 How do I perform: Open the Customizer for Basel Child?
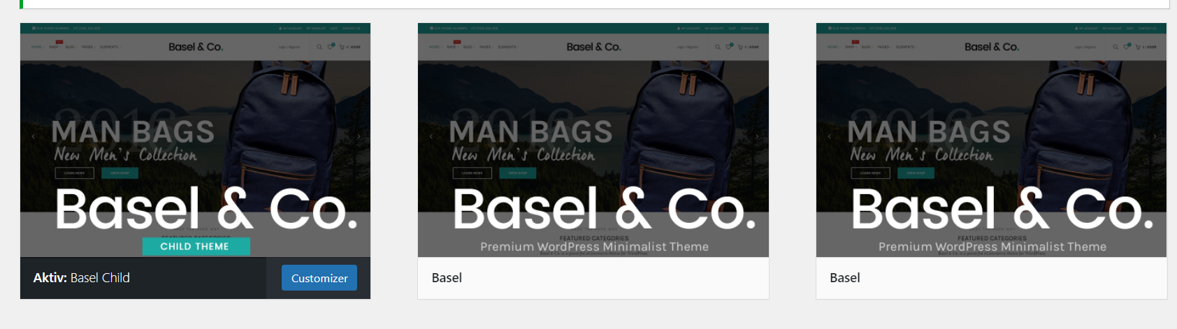tap(319, 278)
